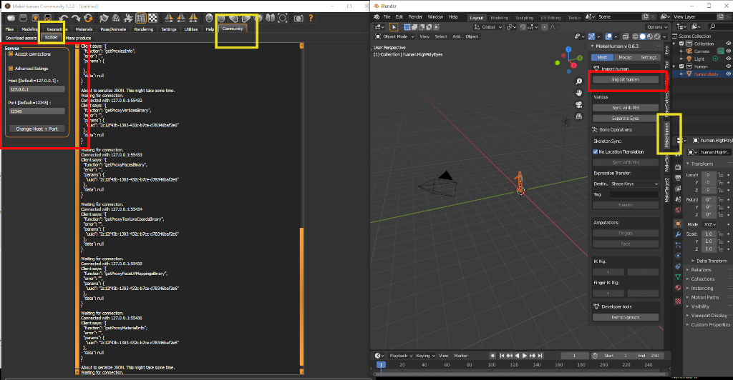733x380 pixels.
Task: Expand the Relations panel
Action: coord(701,270)
